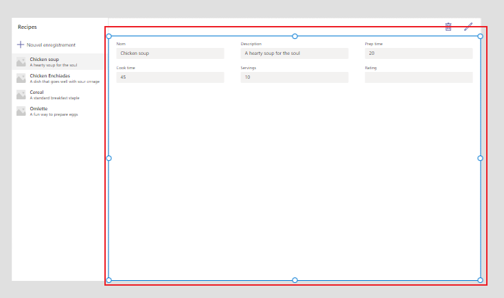The height and width of the screenshot is (298, 504).
Task: Click the top-center resize handle of form
Action: (295, 36)
